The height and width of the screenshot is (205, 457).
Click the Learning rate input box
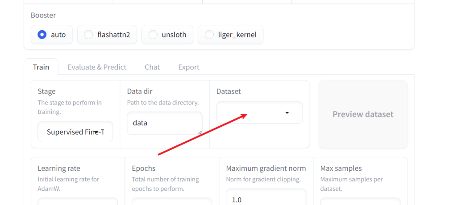78,201
